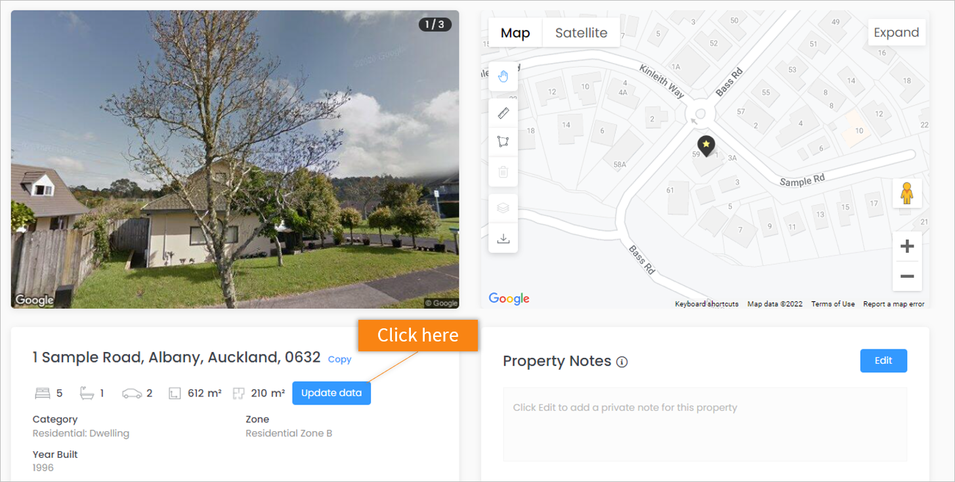Expand the map to full size

897,32
